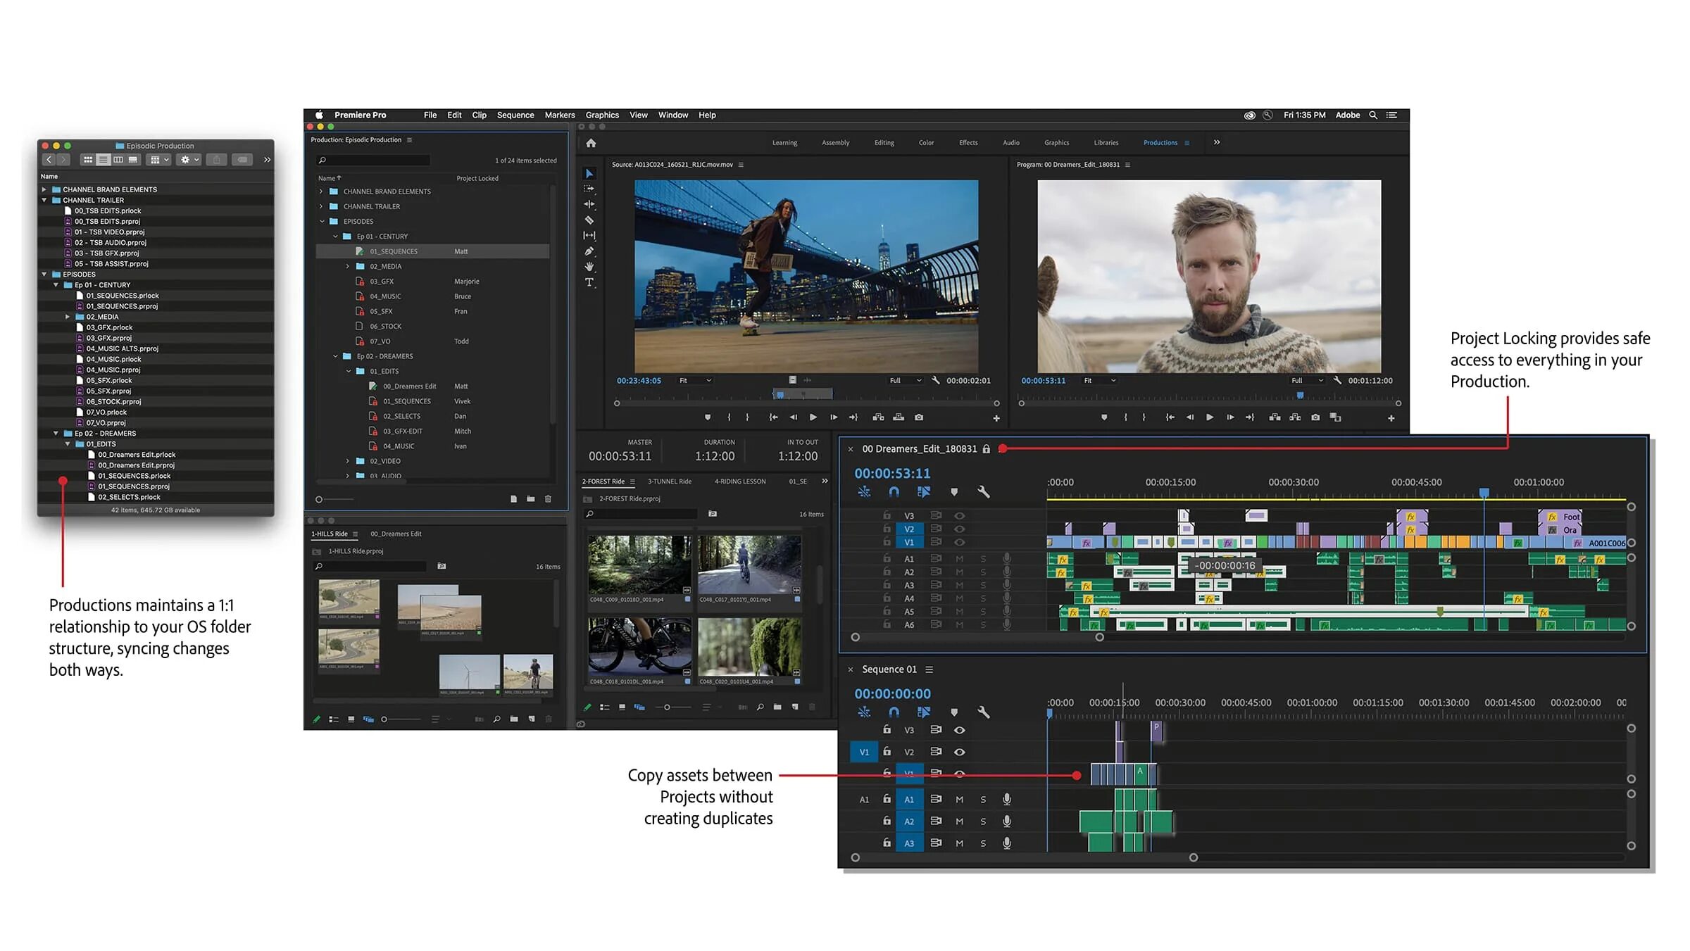Click the Productions tab in workspace
1690x951 pixels.
pyautogui.click(x=1160, y=143)
